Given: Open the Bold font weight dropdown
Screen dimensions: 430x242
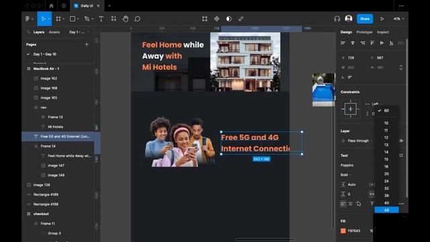Looking at the screenshot, I should 346,175.
